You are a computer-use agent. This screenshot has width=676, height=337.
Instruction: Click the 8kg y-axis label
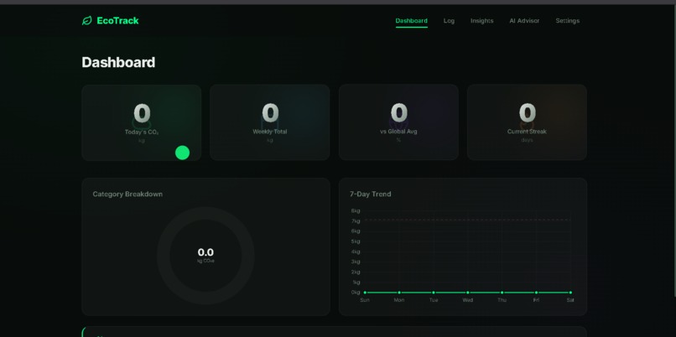(x=356, y=210)
